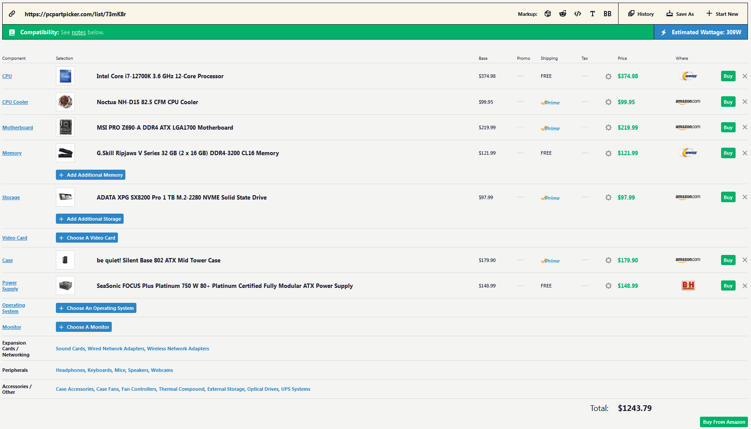
Task: Open price settings gear for Noctua NH-D15
Action: click(608, 102)
